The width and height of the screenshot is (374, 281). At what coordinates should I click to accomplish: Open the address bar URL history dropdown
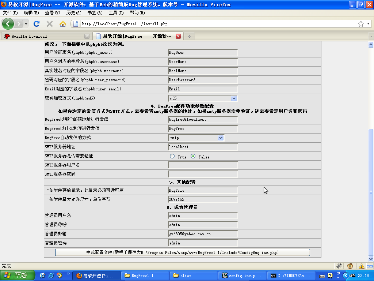368,24
